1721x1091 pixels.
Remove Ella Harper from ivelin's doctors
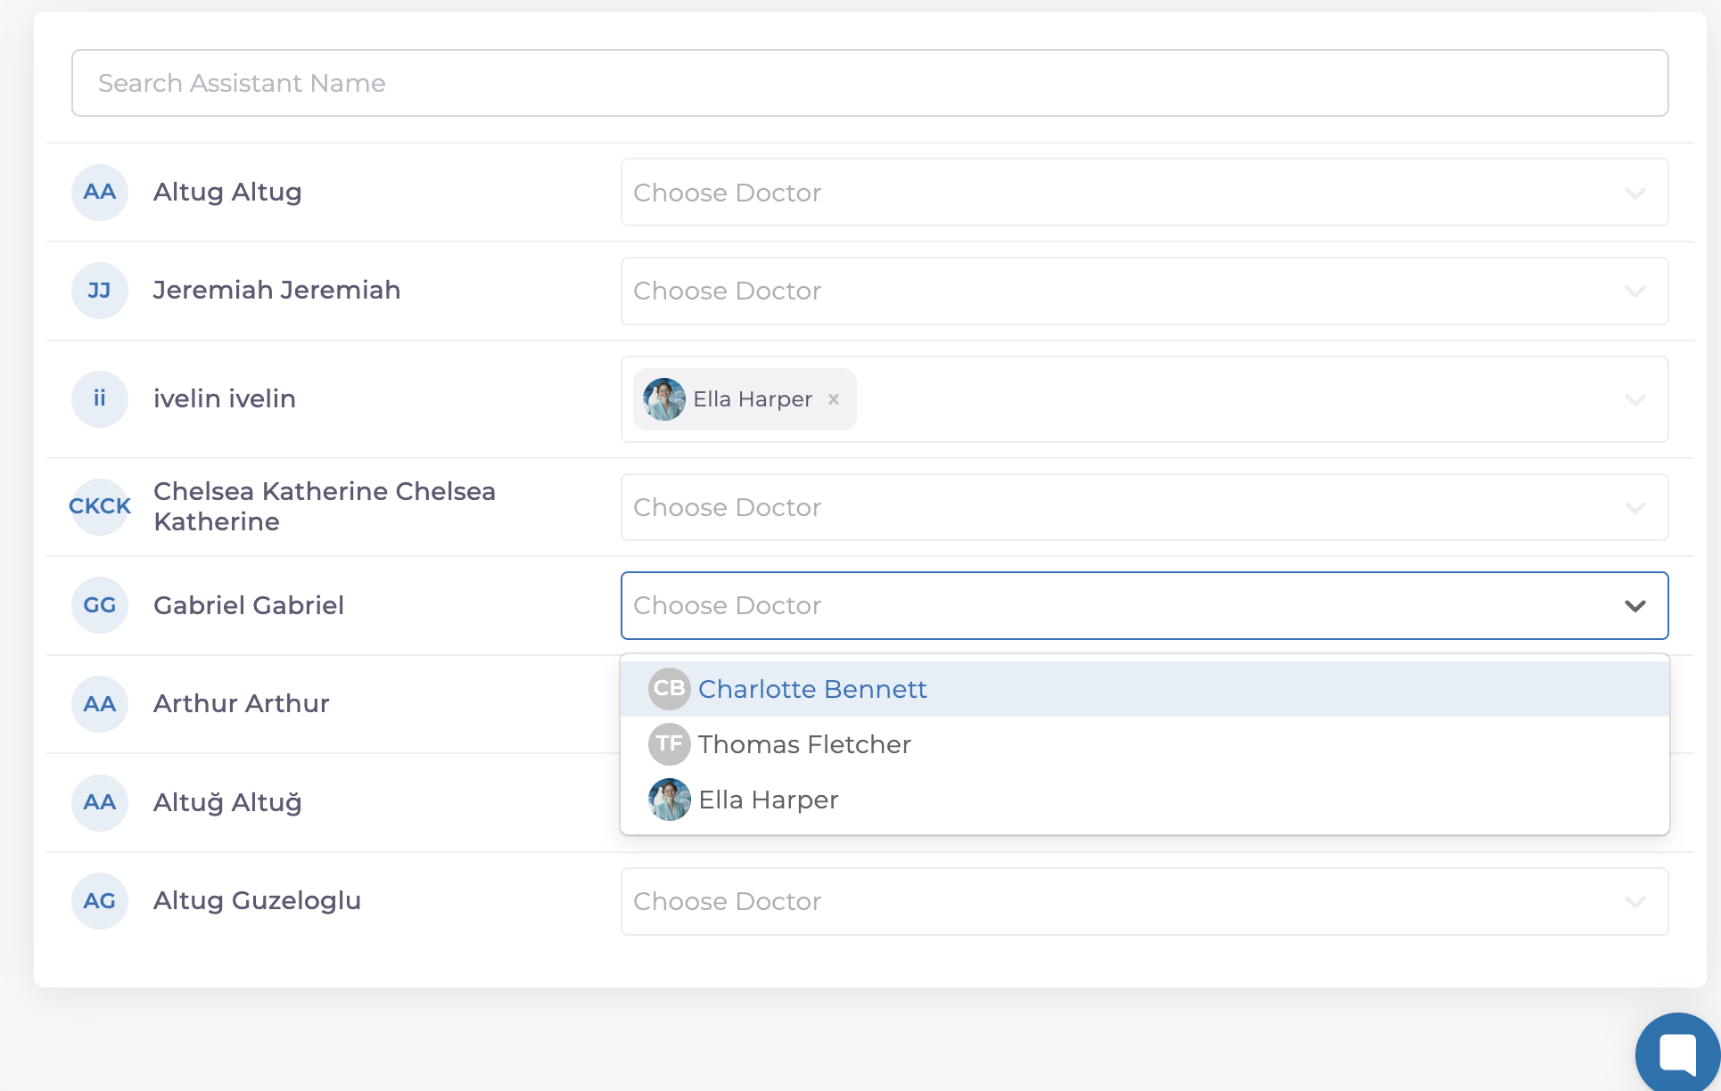pos(834,399)
